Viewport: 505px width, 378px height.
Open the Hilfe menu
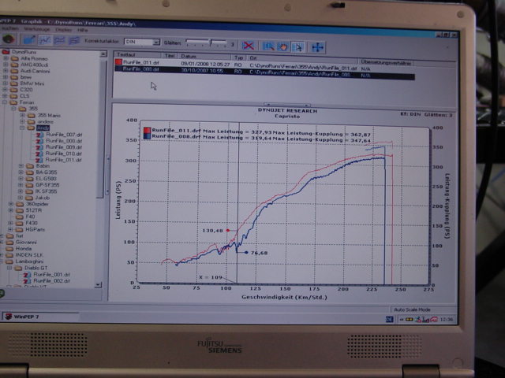click(x=83, y=28)
